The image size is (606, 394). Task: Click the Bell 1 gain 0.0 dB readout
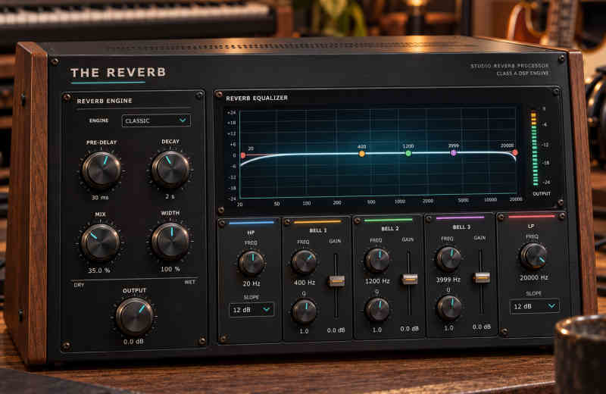[336, 330]
